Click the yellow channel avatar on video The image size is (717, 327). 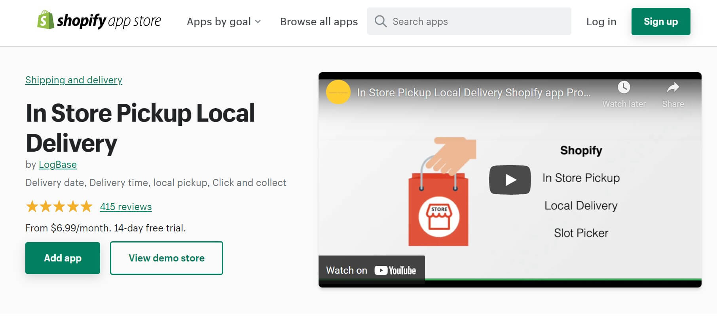pos(338,92)
